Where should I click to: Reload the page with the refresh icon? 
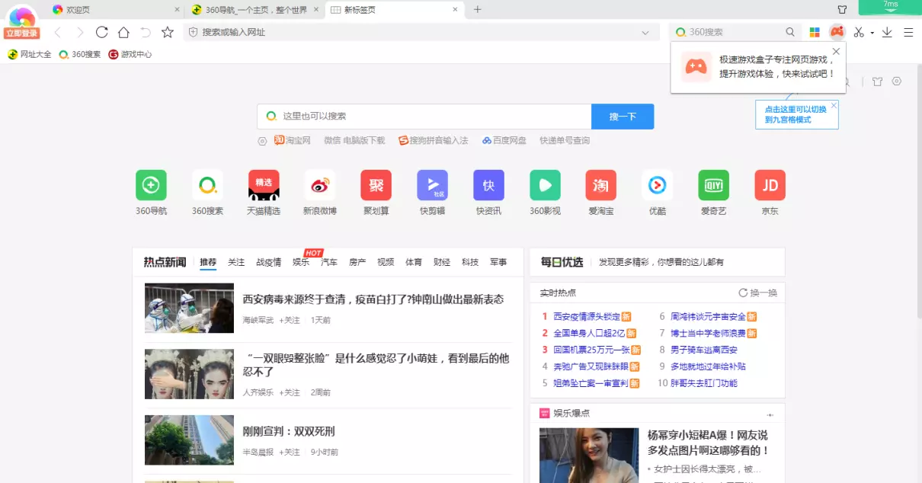101,32
